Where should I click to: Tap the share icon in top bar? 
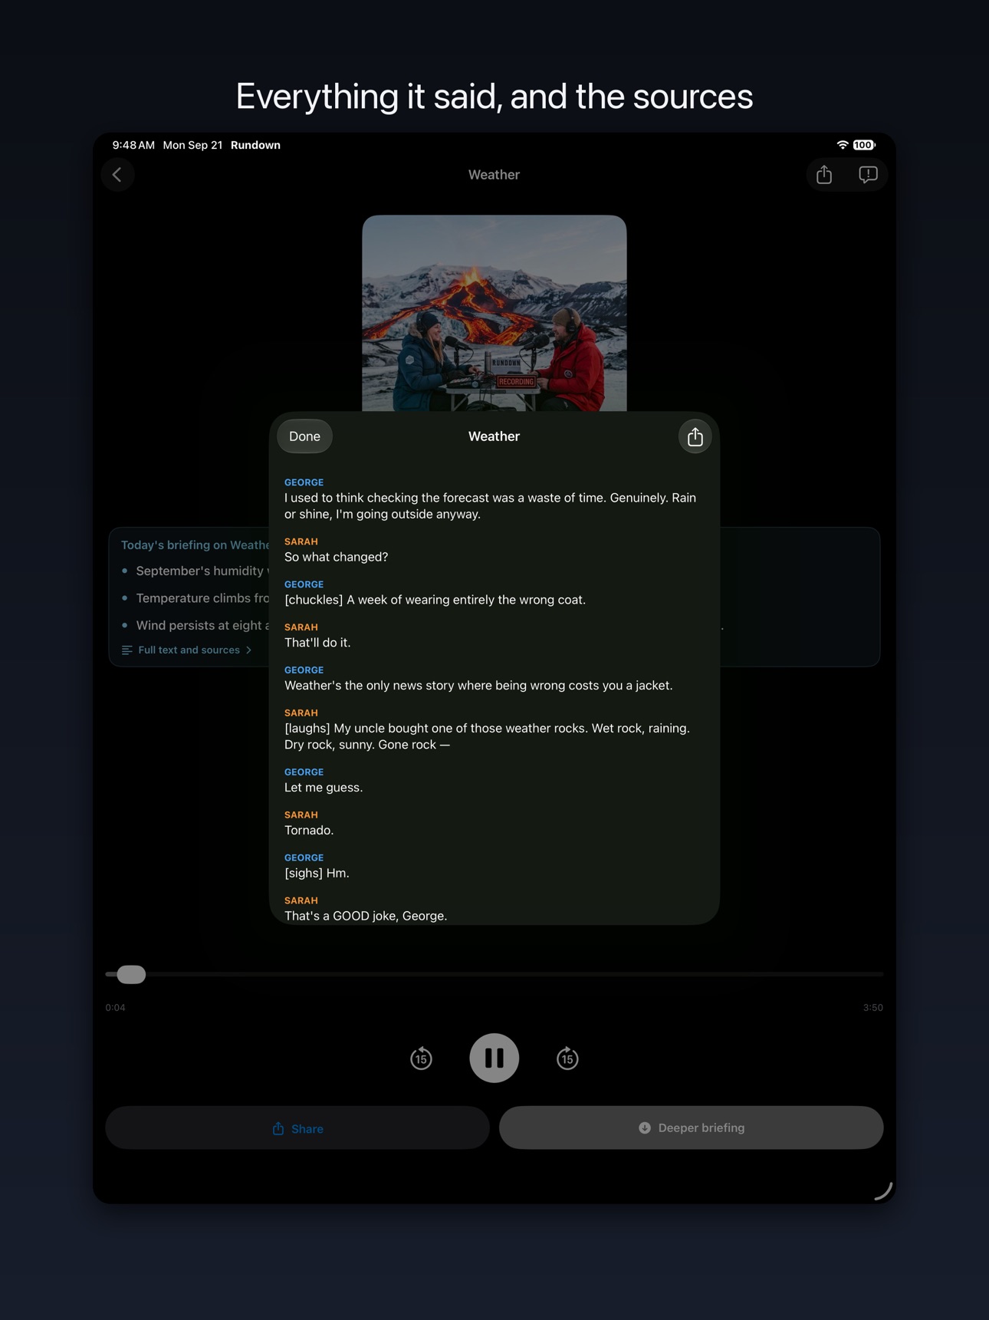pyautogui.click(x=824, y=175)
